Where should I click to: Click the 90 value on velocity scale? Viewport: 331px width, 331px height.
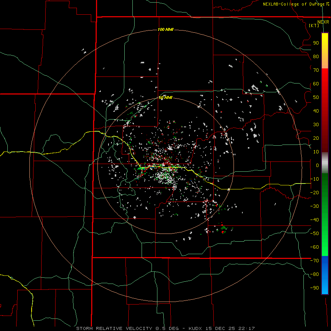coord(316,43)
